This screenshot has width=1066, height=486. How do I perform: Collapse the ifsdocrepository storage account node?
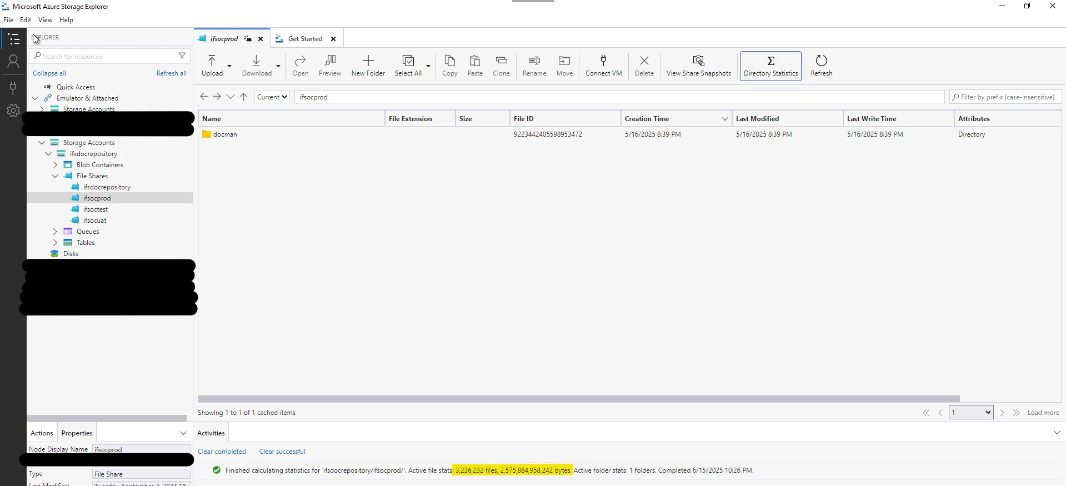48,154
